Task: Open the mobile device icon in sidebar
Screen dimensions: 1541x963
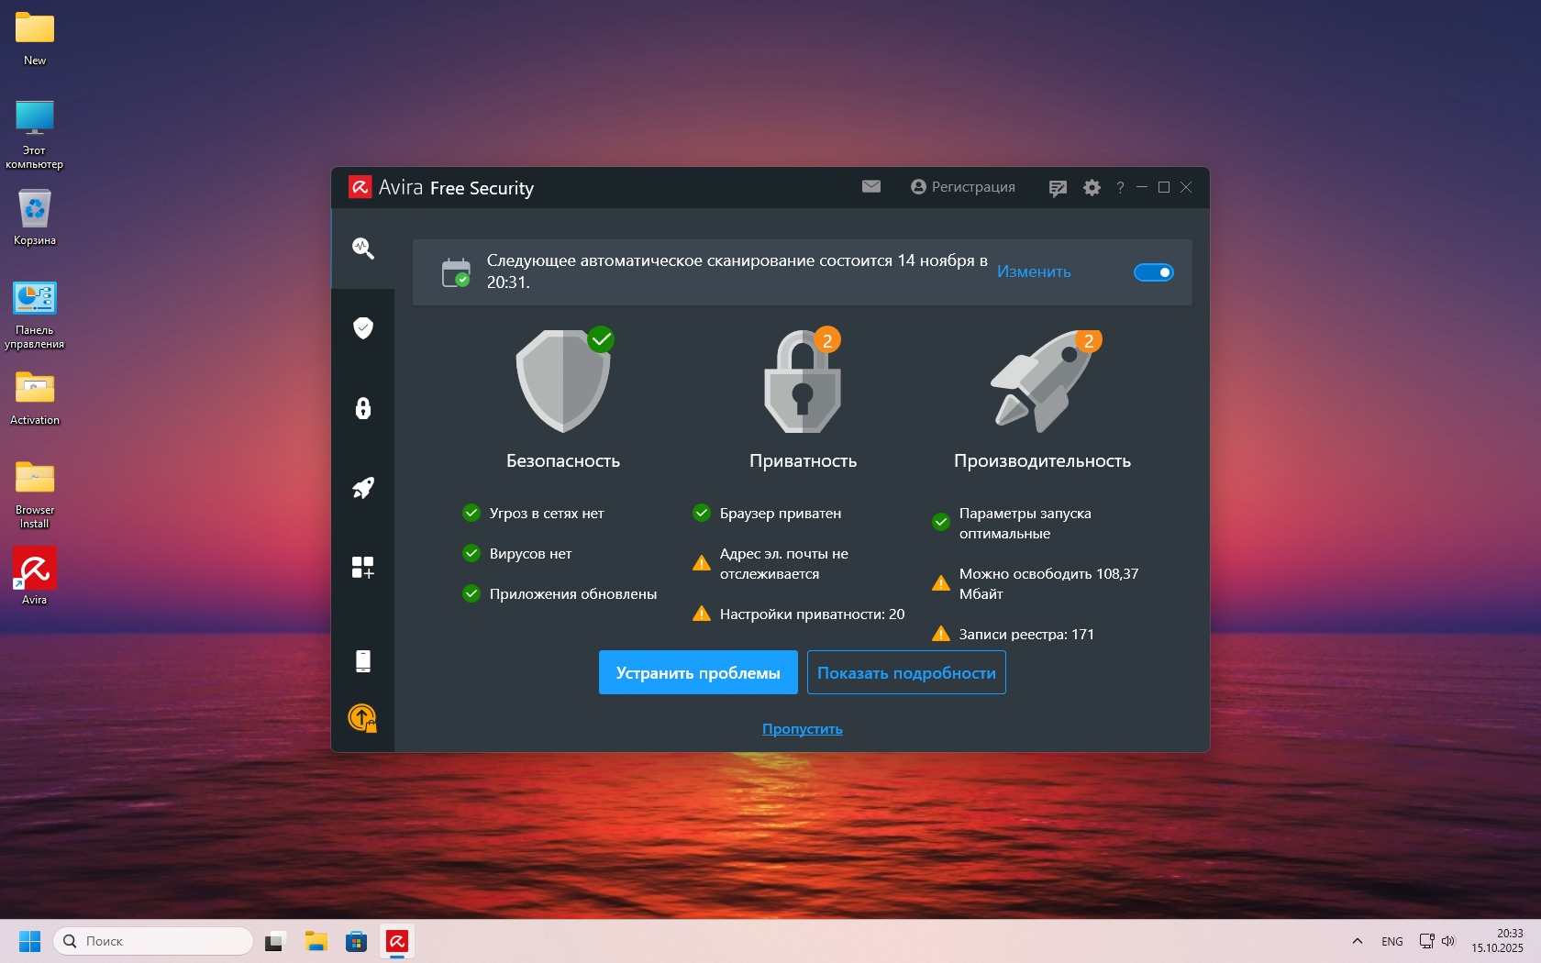Action: click(363, 661)
